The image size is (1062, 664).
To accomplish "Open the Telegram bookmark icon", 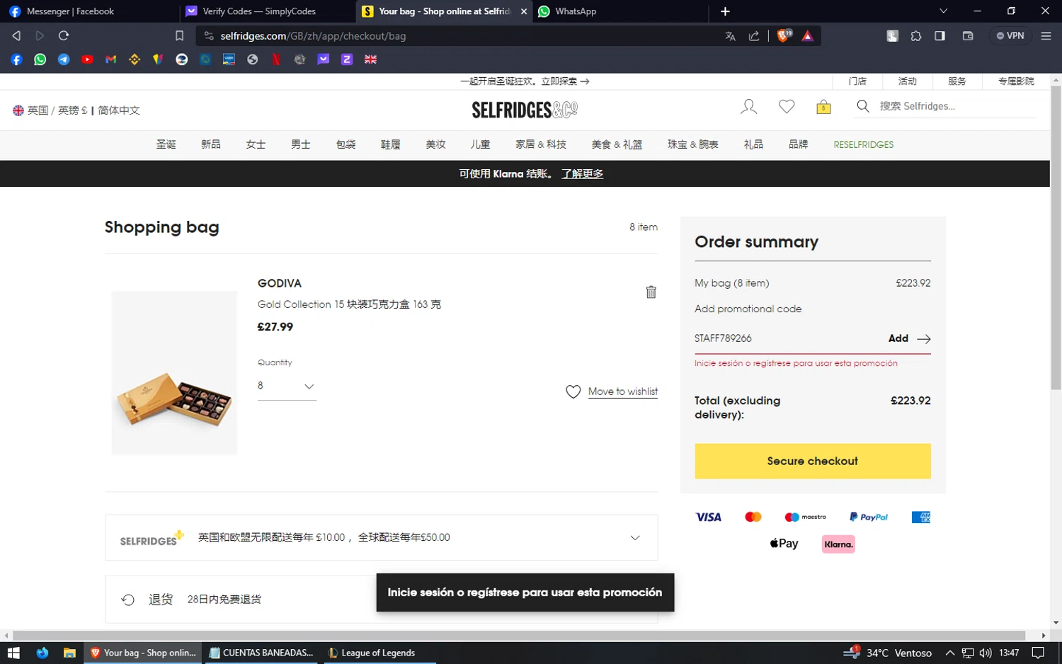I will pos(64,59).
